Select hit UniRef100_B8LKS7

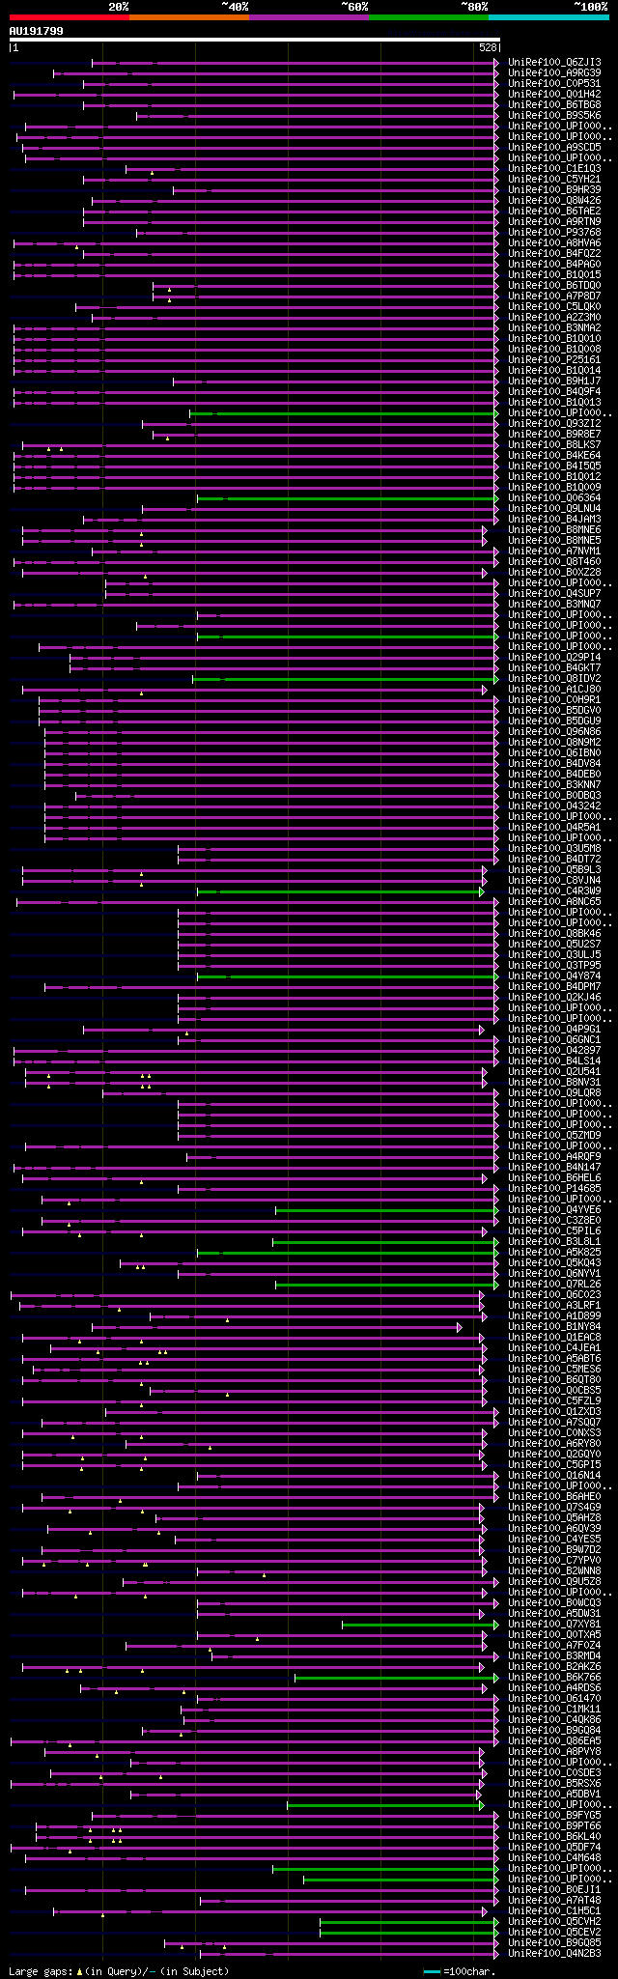[x=554, y=444]
